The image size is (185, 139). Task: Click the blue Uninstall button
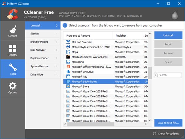point(168,35)
